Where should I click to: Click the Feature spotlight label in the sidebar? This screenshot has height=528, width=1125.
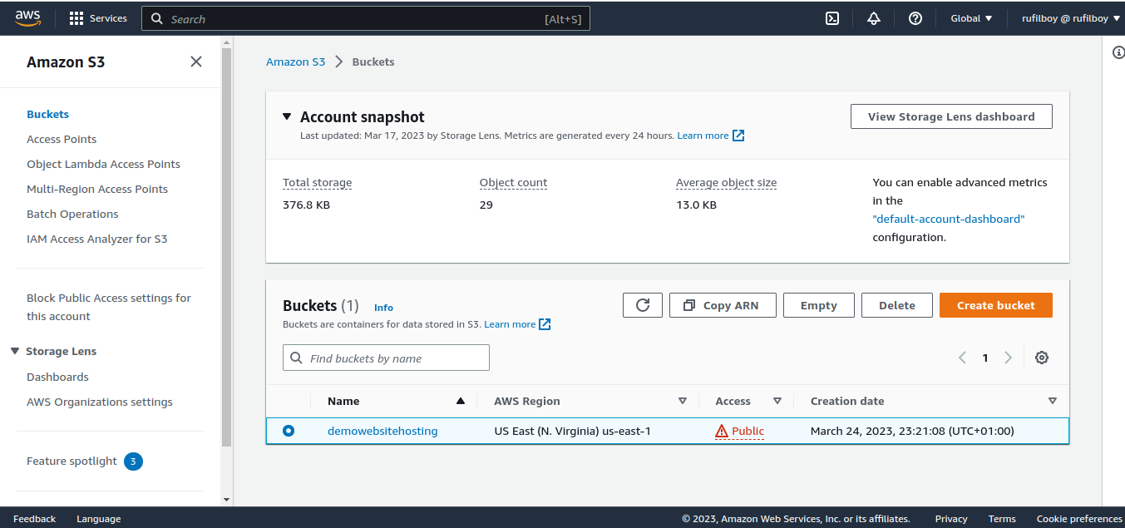tap(72, 461)
